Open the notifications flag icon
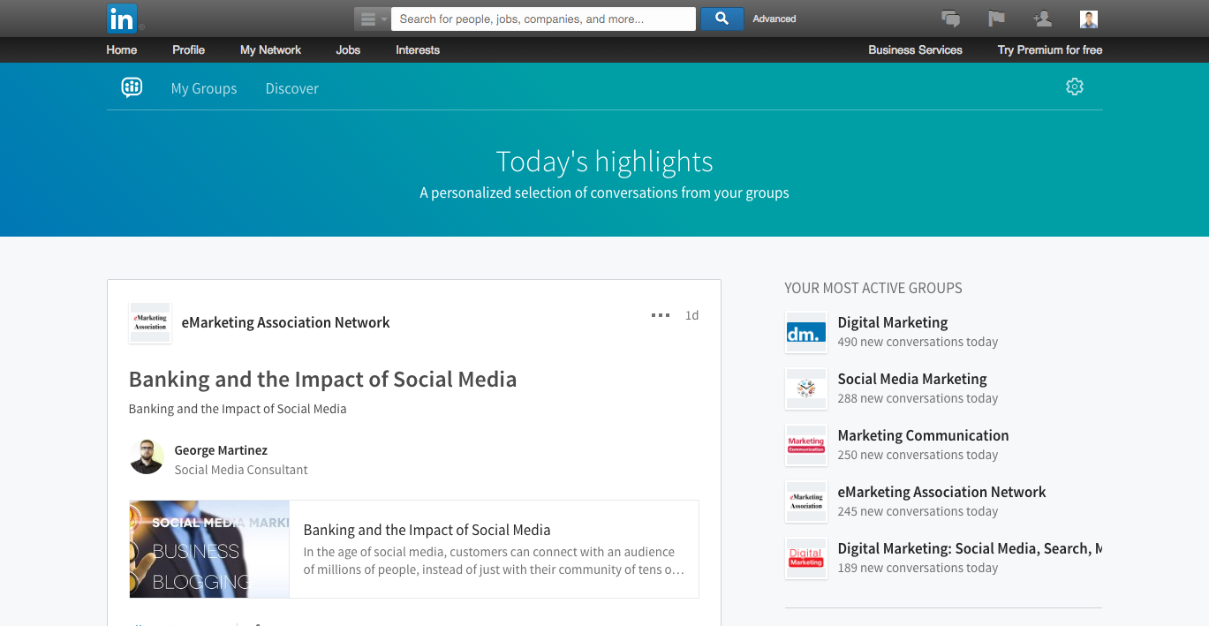 pos(997,19)
